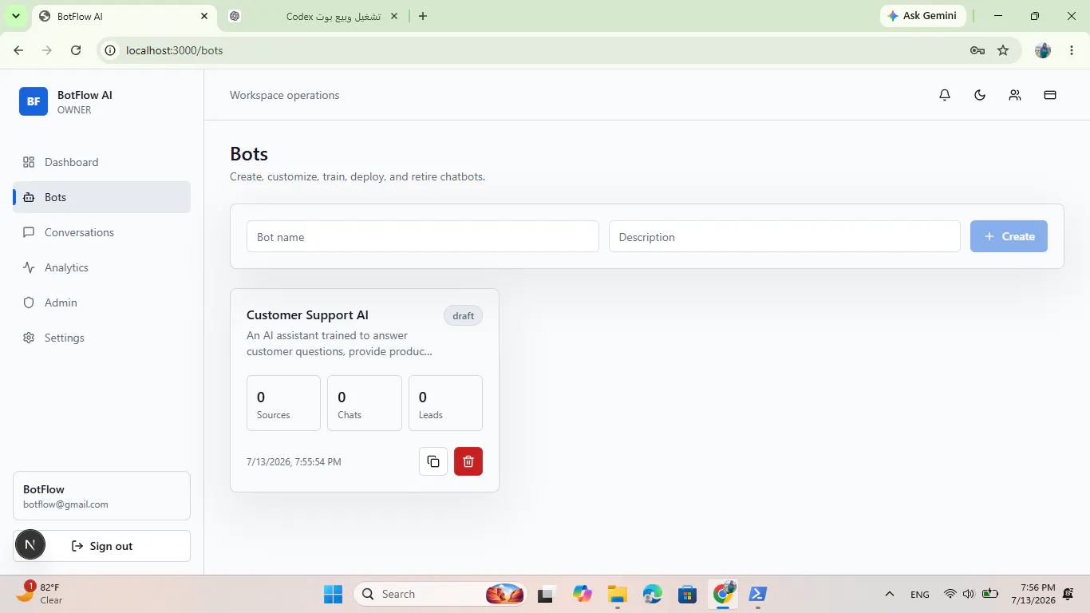The image size is (1090, 613).
Task: Show hidden system tray icons
Action: [889, 594]
